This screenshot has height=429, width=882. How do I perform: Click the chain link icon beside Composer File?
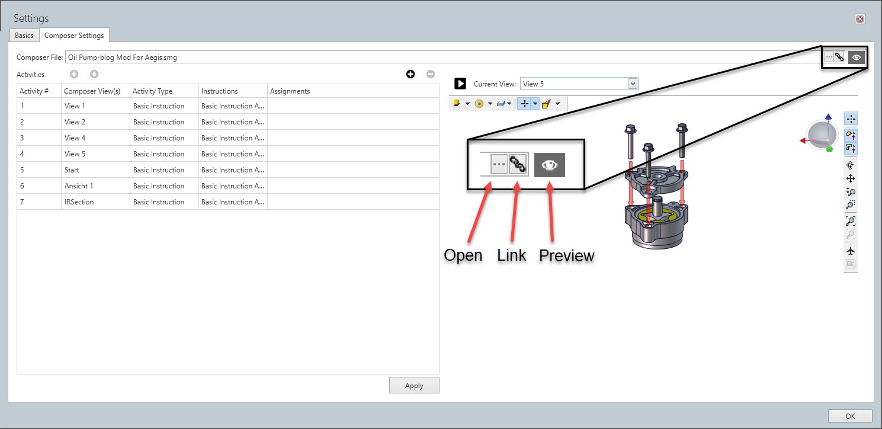tap(839, 57)
